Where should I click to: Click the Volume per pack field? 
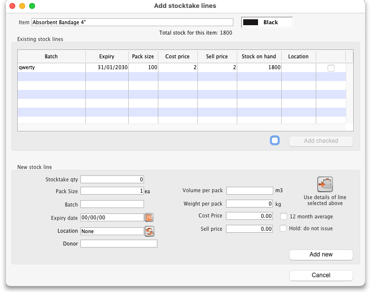point(250,190)
